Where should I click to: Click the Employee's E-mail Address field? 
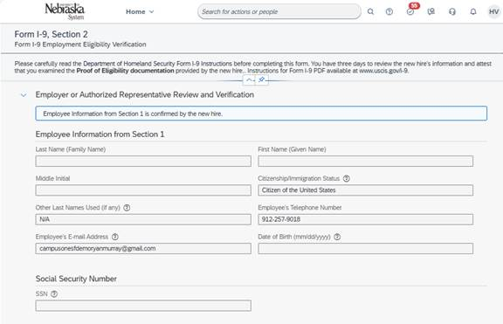point(143,248)
